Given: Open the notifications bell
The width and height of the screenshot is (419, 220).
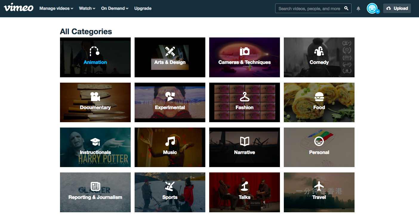Looking at the screenshot, I should 358,8.
